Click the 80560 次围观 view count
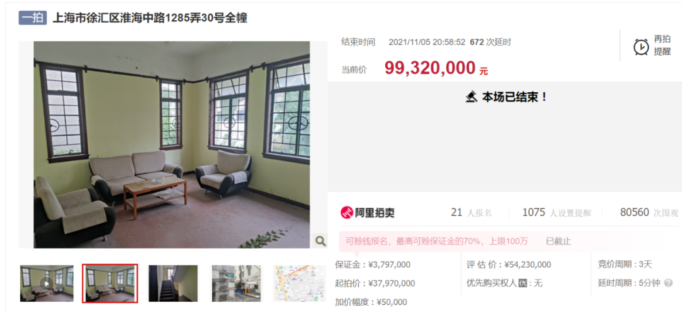 point(649,213)
